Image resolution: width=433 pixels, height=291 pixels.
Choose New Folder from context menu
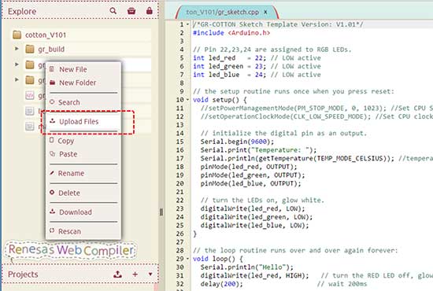(x=83, y=83)
